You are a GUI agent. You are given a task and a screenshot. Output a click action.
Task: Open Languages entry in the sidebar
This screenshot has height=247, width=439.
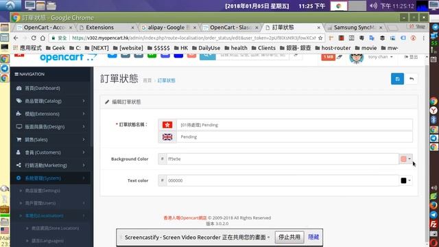coord(47,241)
